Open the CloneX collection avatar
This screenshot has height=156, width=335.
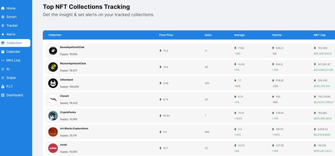coord(53,100)
